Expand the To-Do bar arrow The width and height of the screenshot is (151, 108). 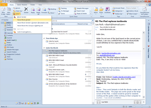point(149,21)
